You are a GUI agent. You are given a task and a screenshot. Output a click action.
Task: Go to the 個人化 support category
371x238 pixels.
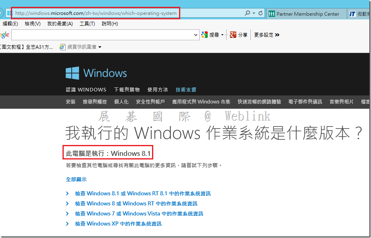pyautogui.click(x=121, y=102)
